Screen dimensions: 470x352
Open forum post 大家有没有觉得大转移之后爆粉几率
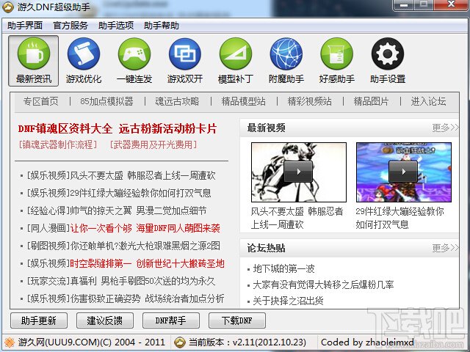point(323,285)
